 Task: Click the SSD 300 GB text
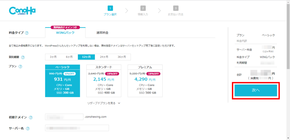(65, 93)
